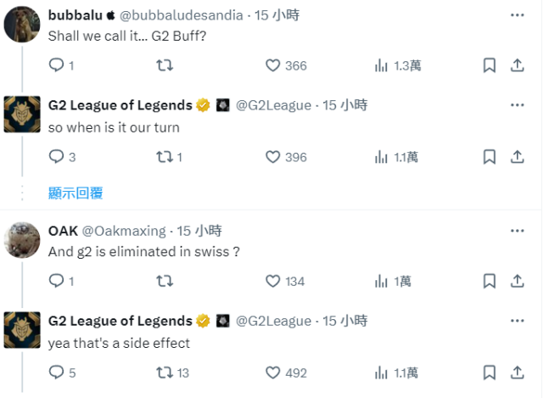The image size is (543, 398).
Task: Open more menu on 'so when is it our turn' tweet
Action: point(517,105)
